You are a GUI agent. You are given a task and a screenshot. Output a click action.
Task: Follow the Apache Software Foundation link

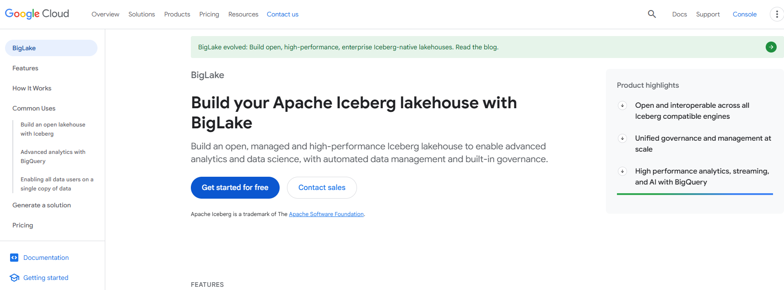coord(326,214)
